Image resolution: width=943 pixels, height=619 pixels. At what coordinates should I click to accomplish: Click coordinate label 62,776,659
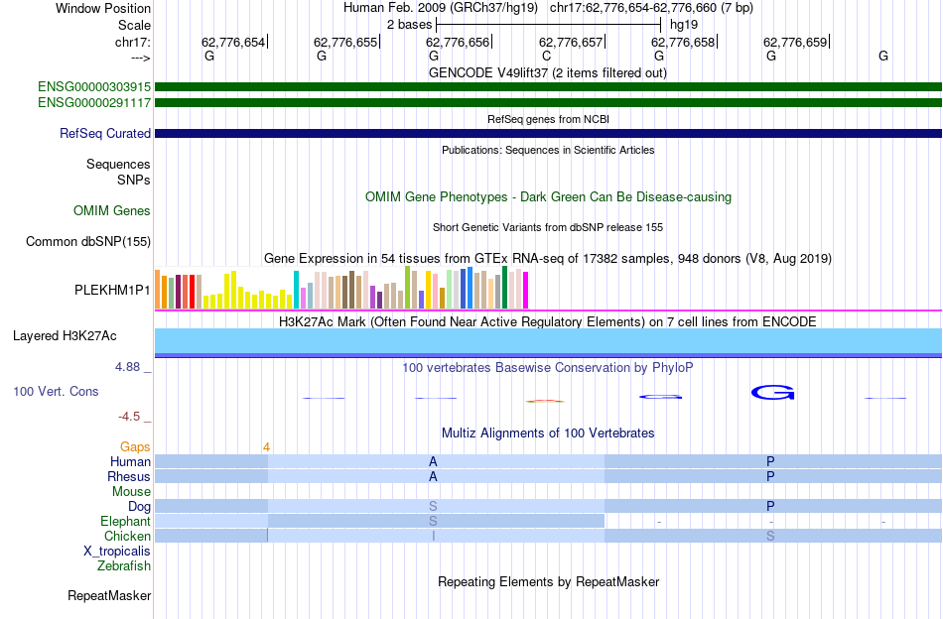[x=795, y=42]
